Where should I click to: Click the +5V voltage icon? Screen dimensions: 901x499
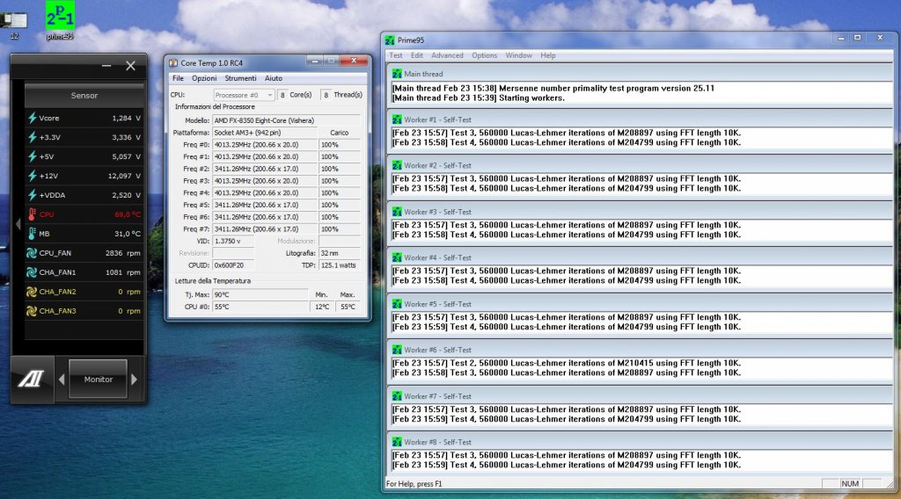coord(33,156)
